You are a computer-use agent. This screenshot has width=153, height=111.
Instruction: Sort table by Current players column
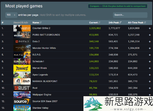point(95,23)
